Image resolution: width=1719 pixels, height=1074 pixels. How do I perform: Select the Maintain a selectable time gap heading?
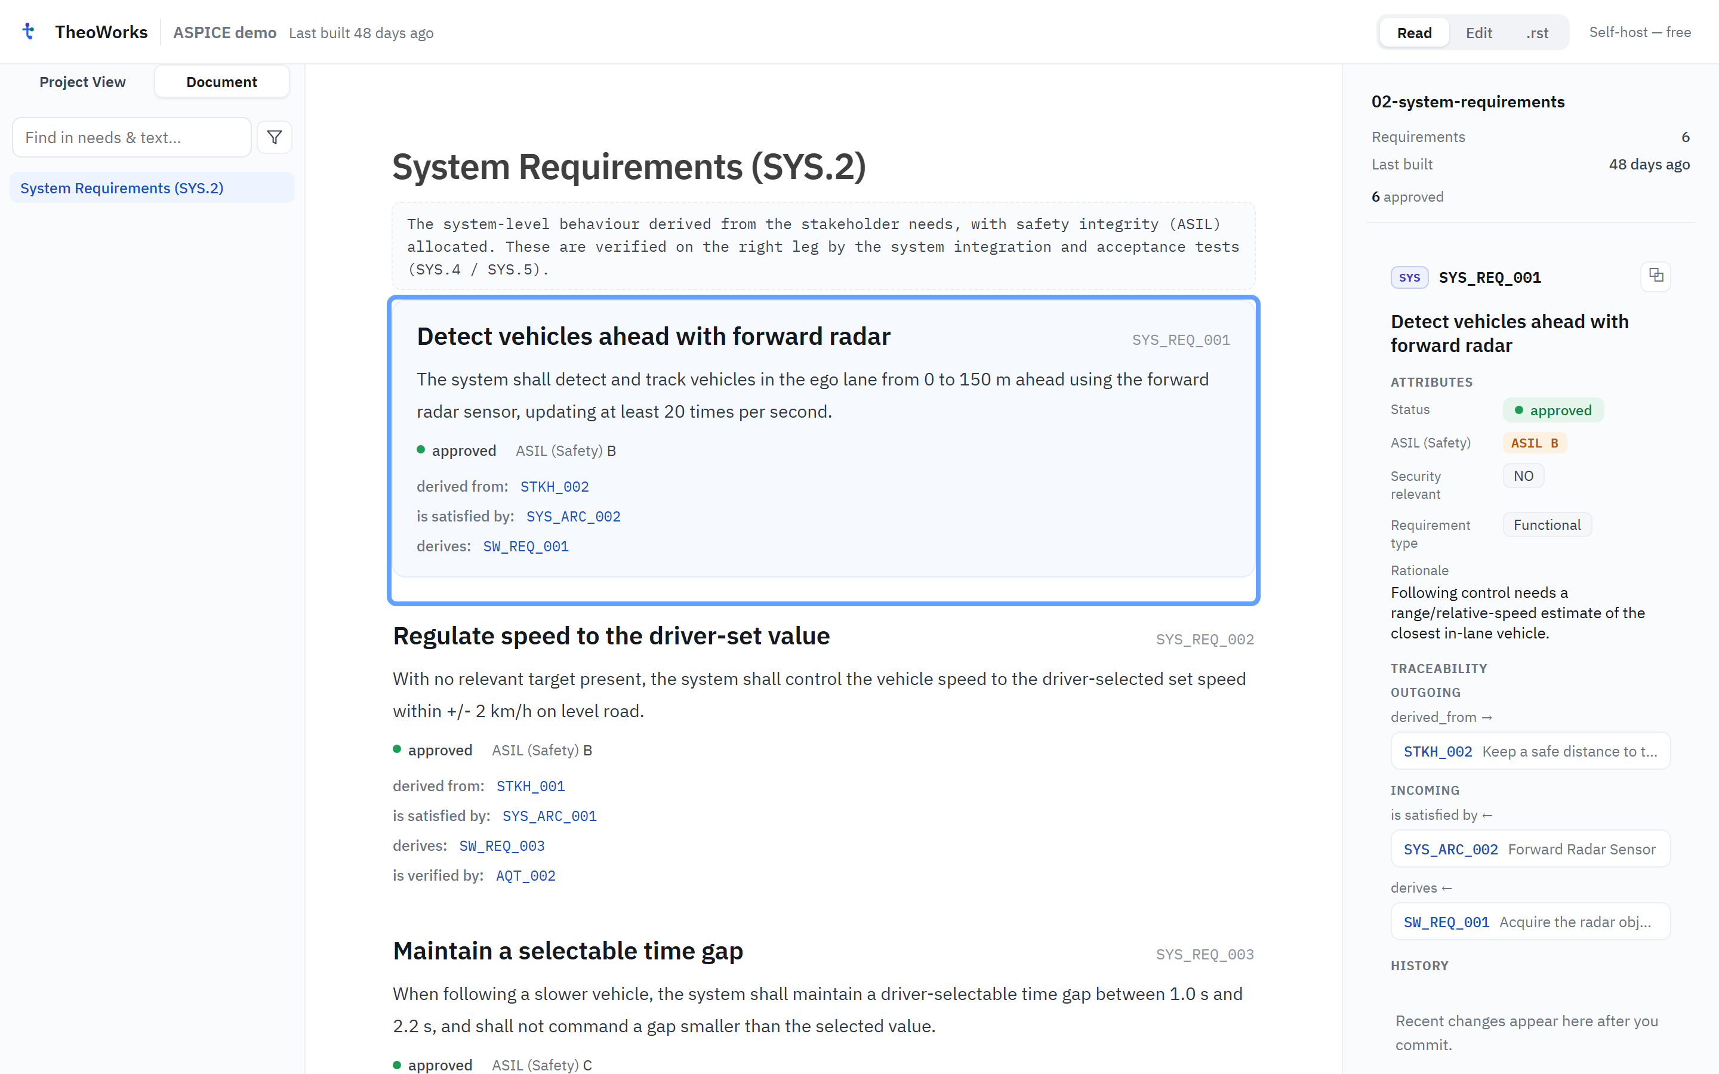click(x=568, y=950)
